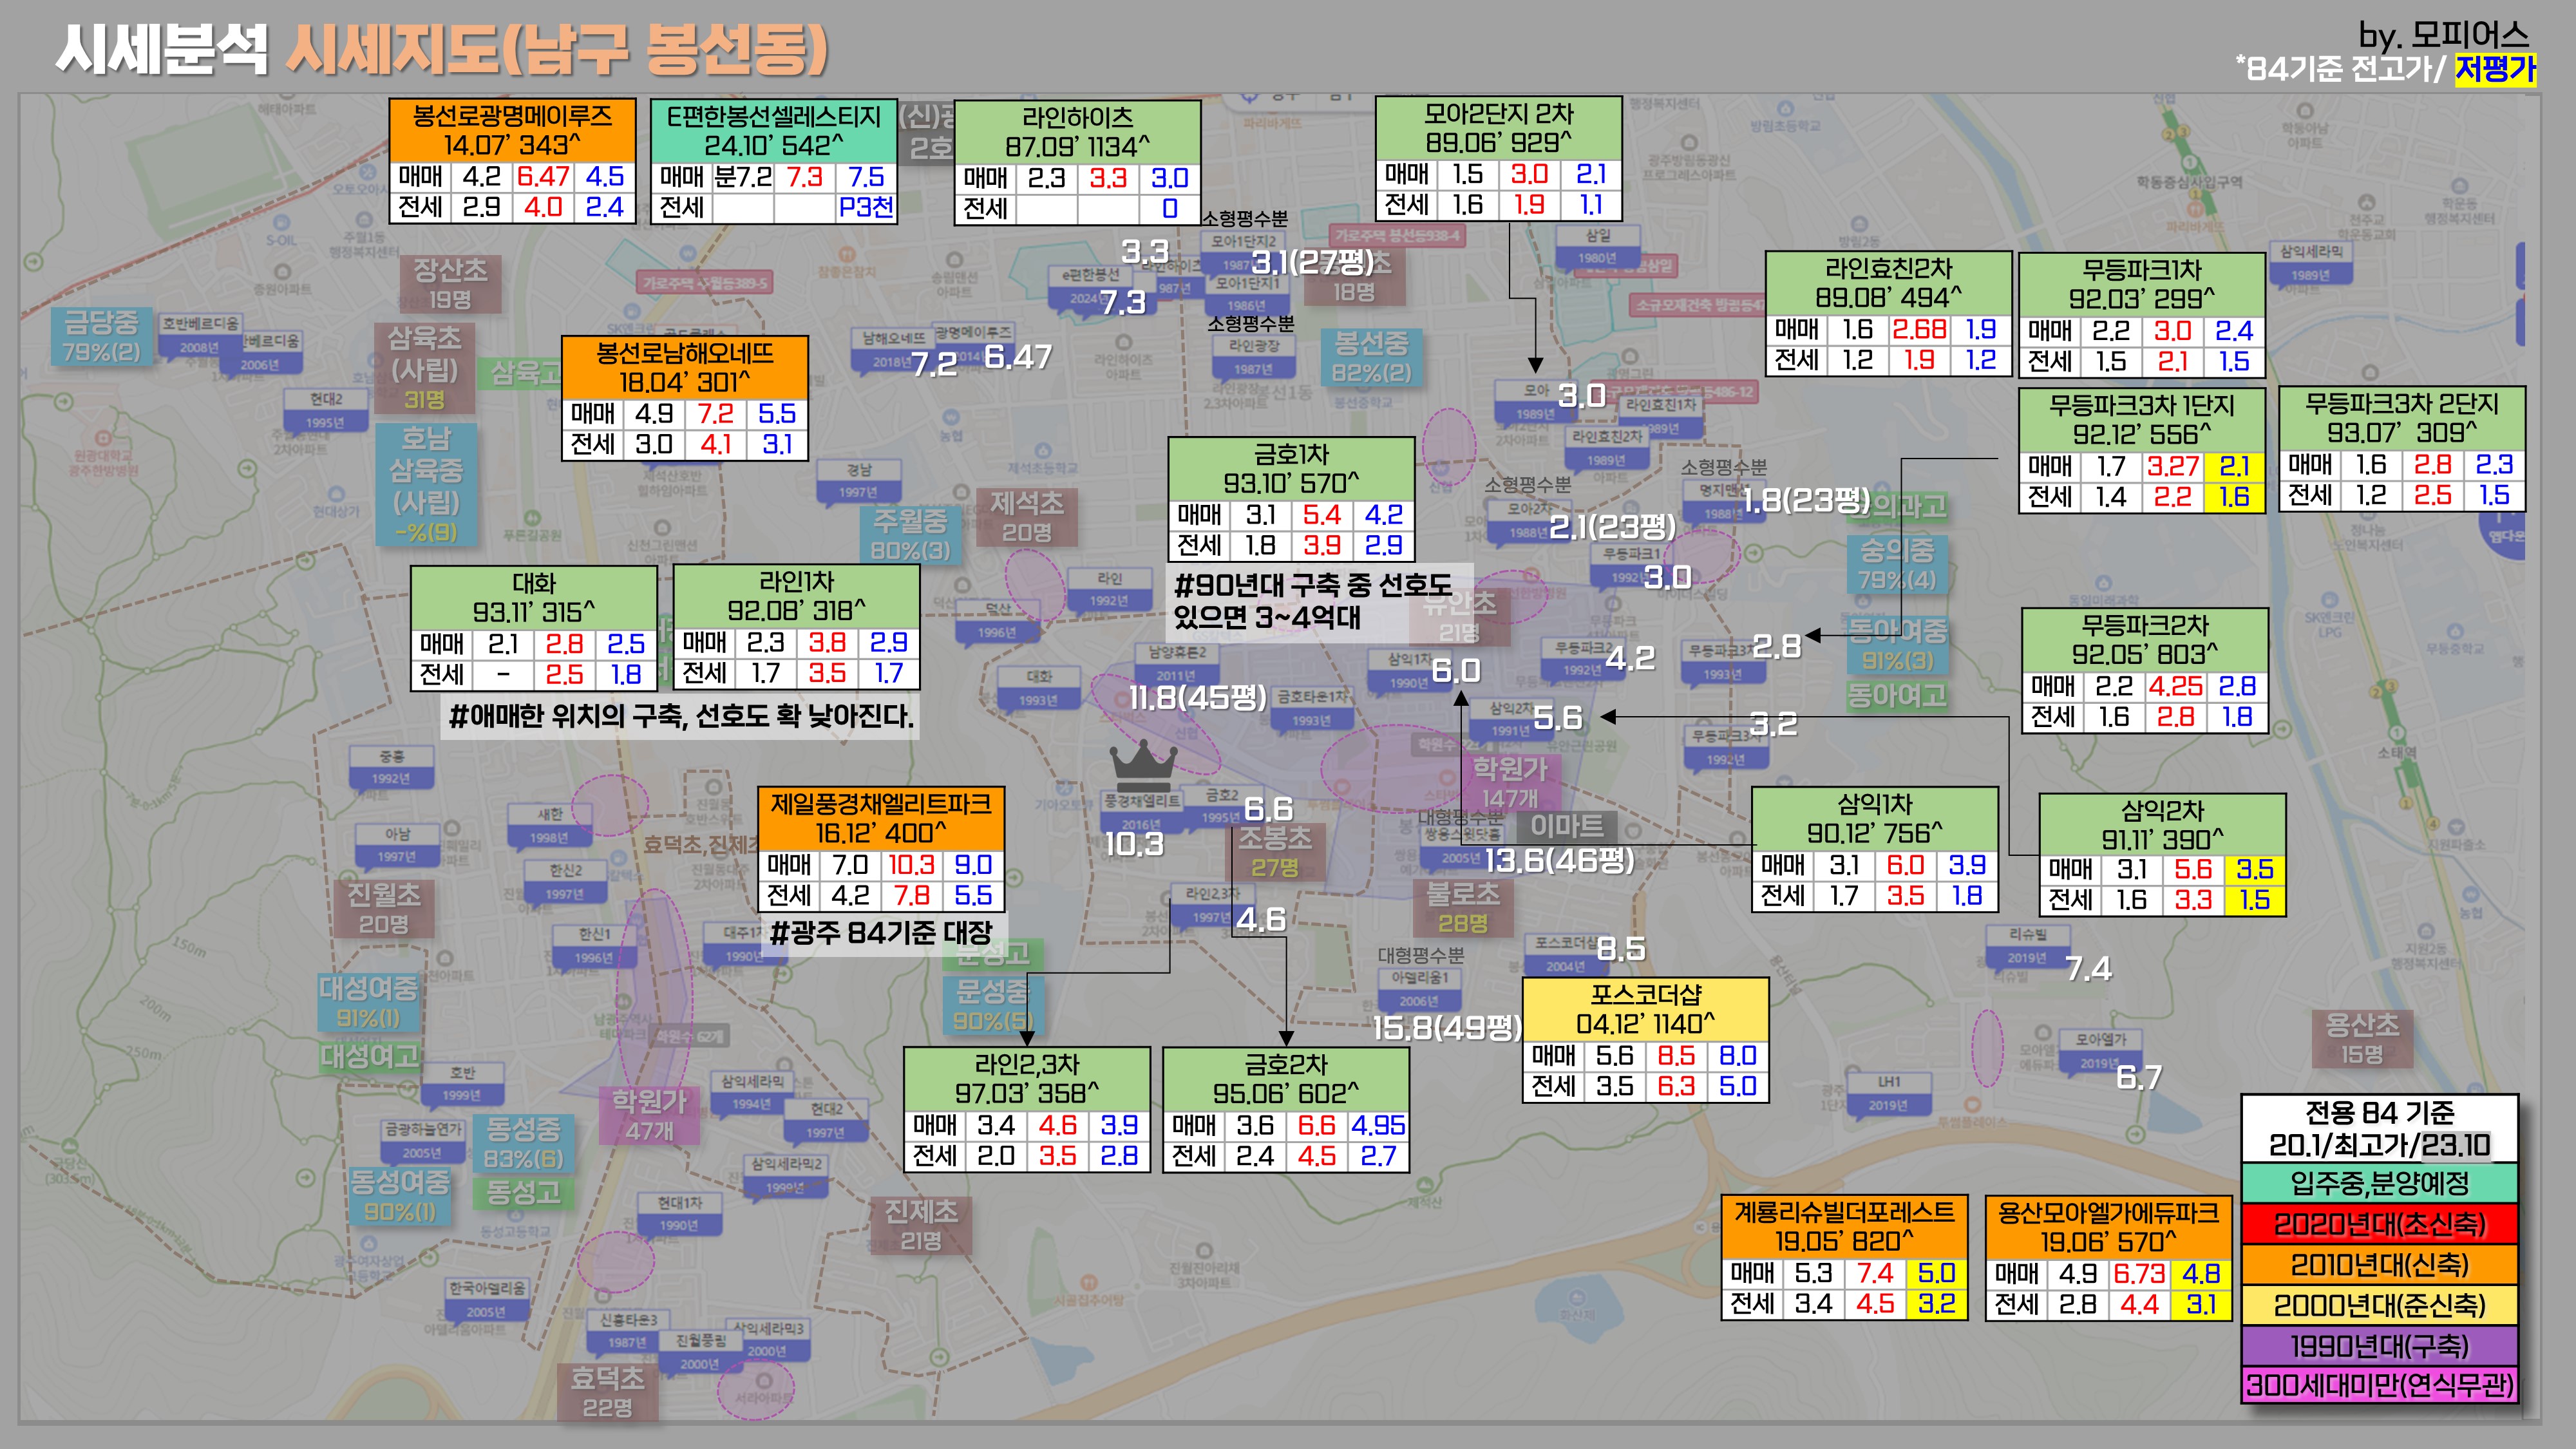2576x1449 pixels.
Task: Select the orange 2010년대(신축) legend swatch
Action: point(2379,1265)
